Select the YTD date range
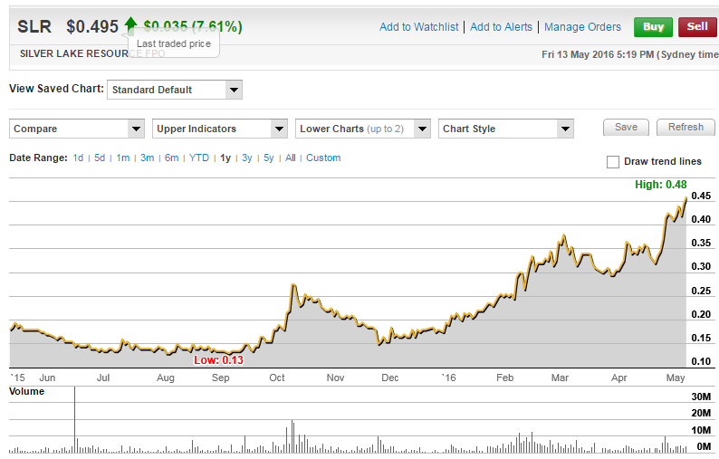The height and width of the screenshot is (459, 719). click(199, 158)
